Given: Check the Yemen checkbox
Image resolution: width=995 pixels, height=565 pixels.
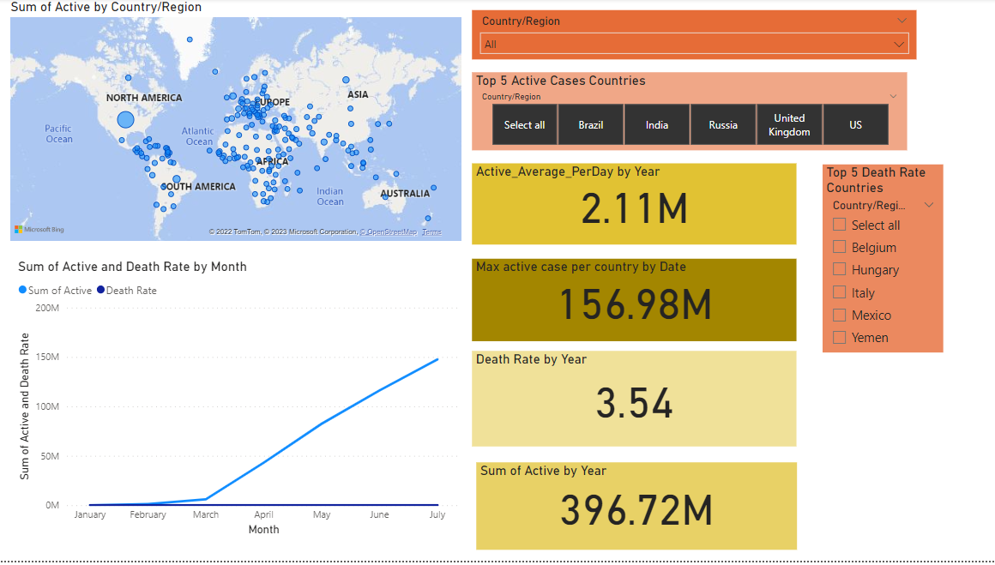Looking at the screenshot, I should (x=839, y=337).
